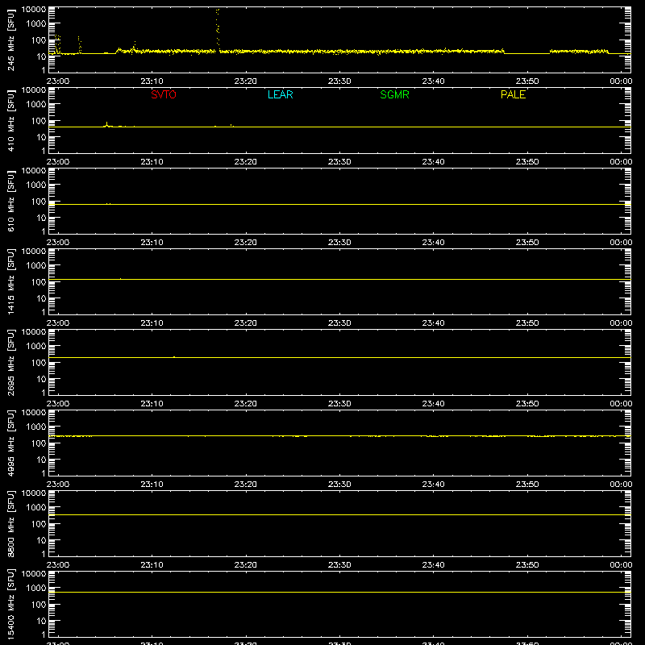645x645 pixels.
Task: Click the 100 y-axis label on 610 MHz panel
Action: pos(39,202)
